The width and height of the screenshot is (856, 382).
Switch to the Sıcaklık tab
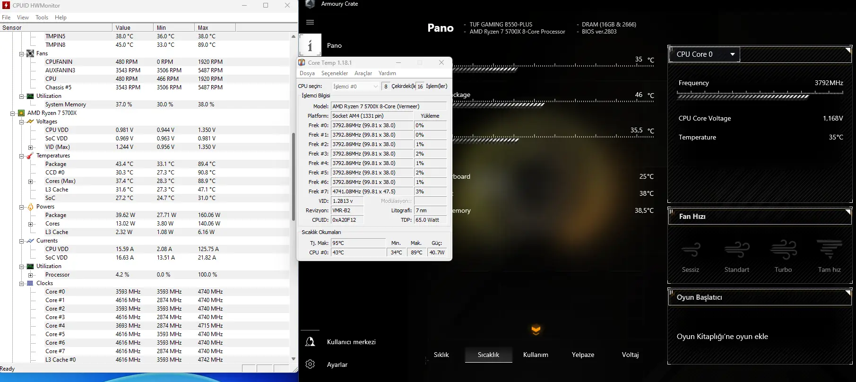488,355
